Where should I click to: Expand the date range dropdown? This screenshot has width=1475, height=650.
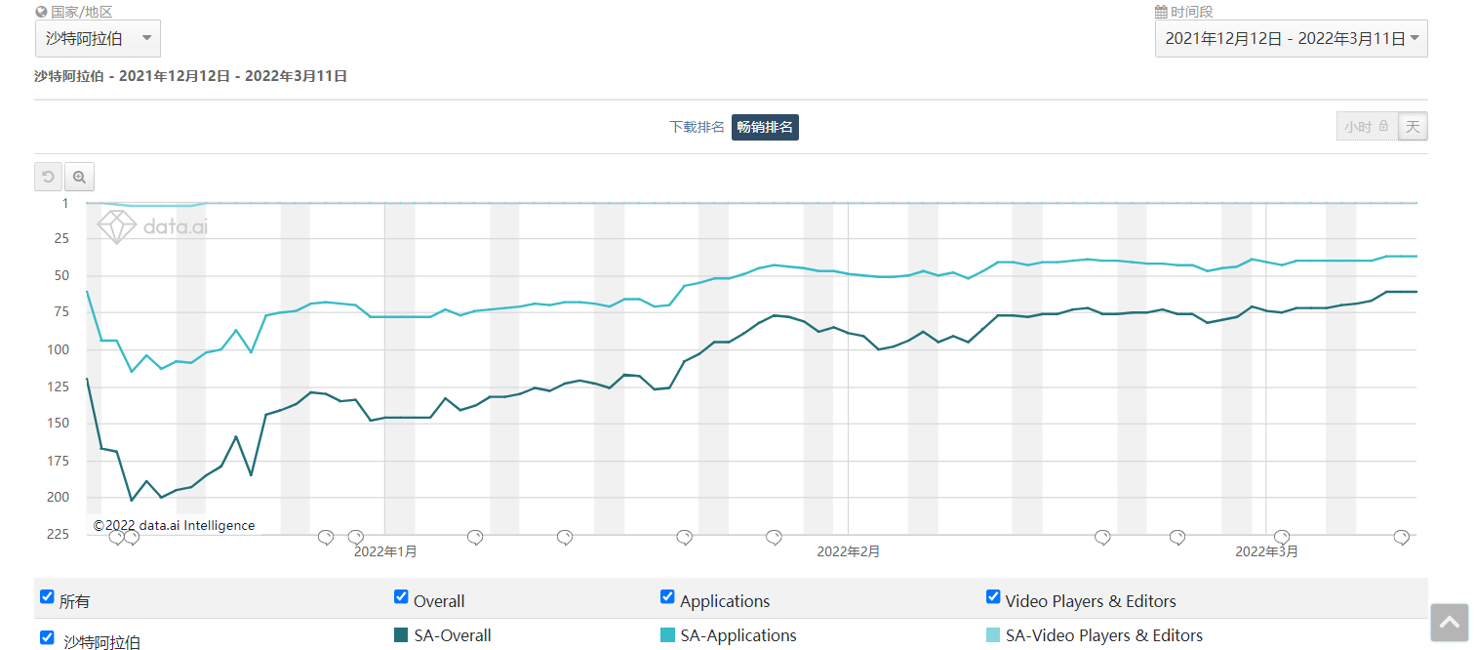click(x=1291, y=38)
